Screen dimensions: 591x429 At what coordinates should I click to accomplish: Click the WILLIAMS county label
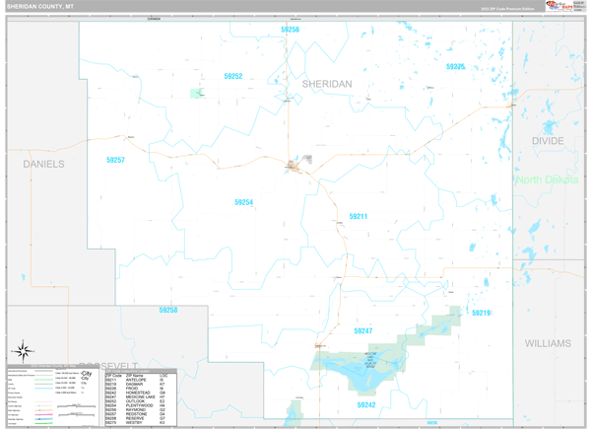click(x=547, y=343)
